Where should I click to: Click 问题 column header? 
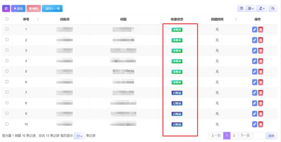pyautogui.click(x=123, y=19)
